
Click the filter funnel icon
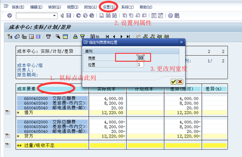coord(83,37)
